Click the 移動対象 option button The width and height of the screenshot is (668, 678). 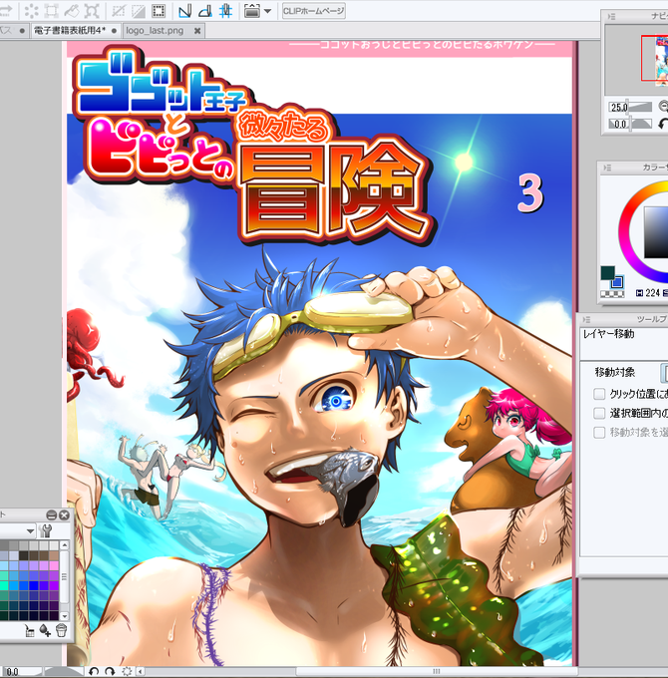click(x=665, y=372)
